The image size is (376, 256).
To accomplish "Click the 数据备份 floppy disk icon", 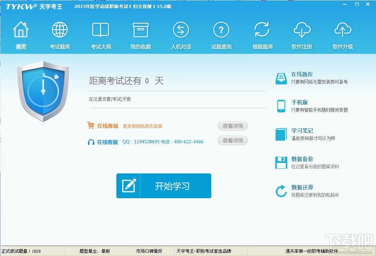I will tap(281, 163).
